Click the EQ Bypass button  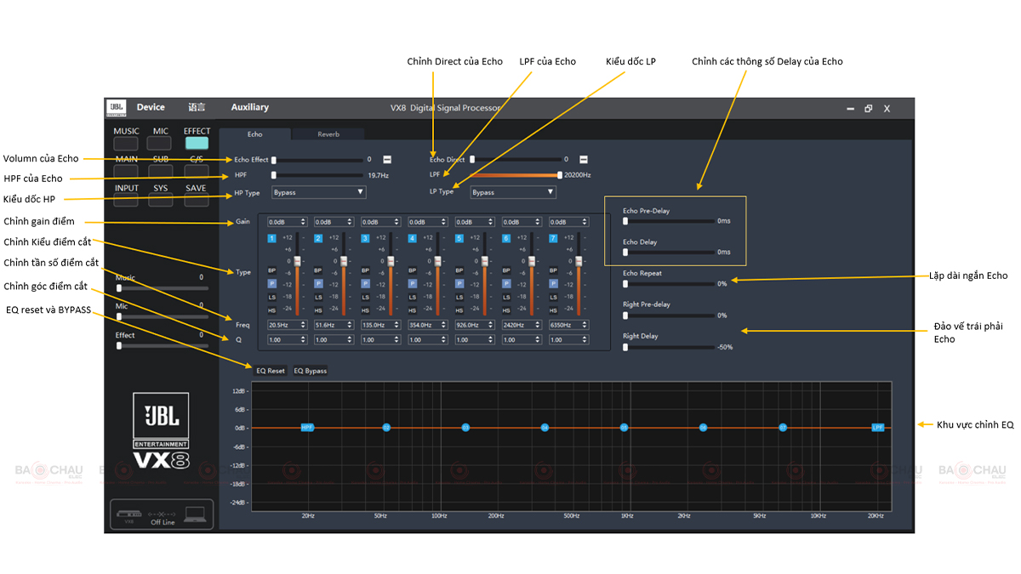pyautogui.click(x=310, y=371)
